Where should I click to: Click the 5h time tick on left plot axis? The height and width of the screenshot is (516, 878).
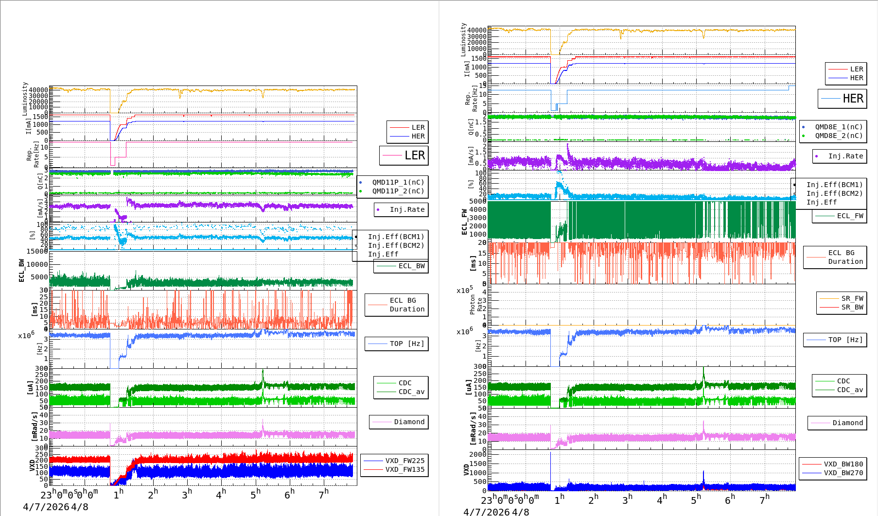(255, 495)
